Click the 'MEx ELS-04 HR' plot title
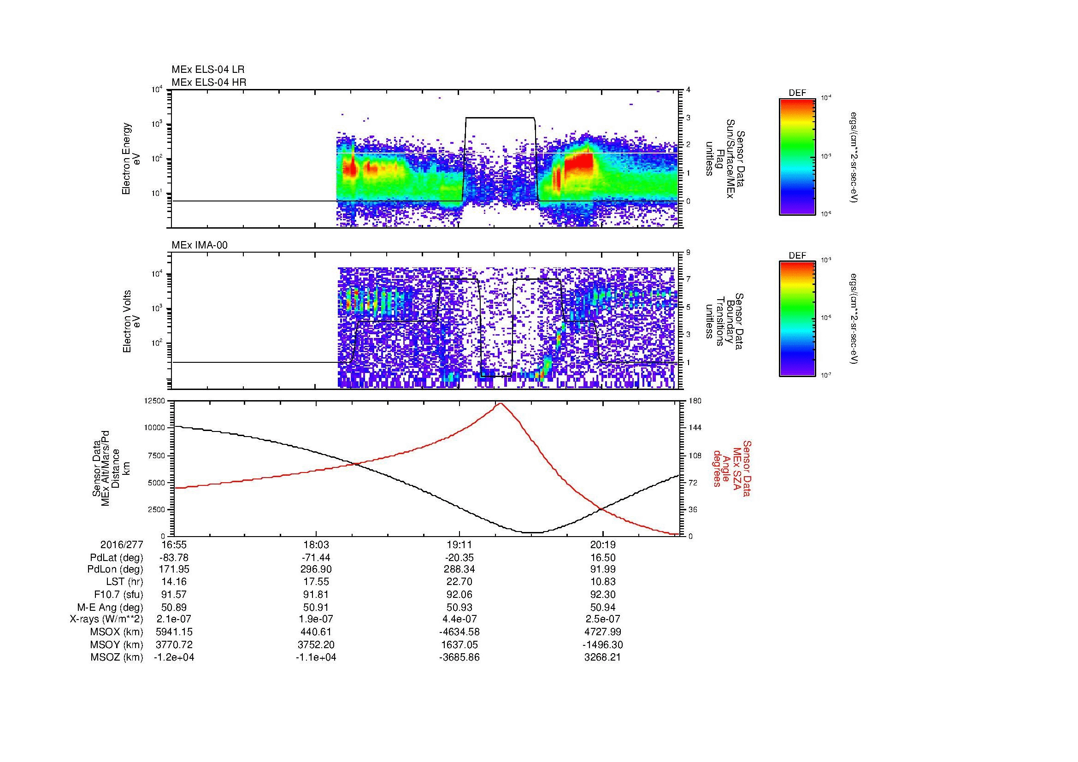 209,82
